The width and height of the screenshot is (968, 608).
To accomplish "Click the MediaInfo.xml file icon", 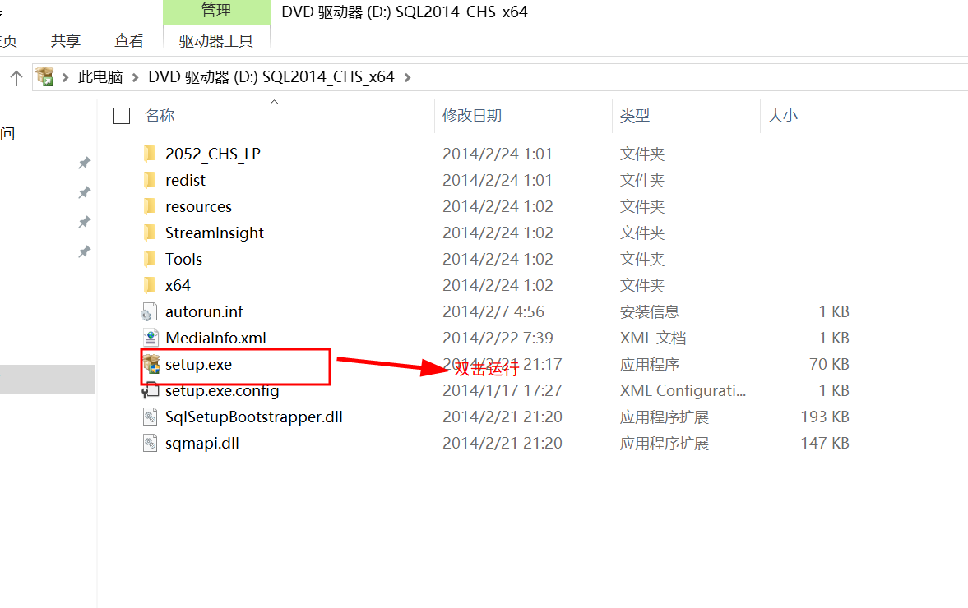I will tap(150, 338).
